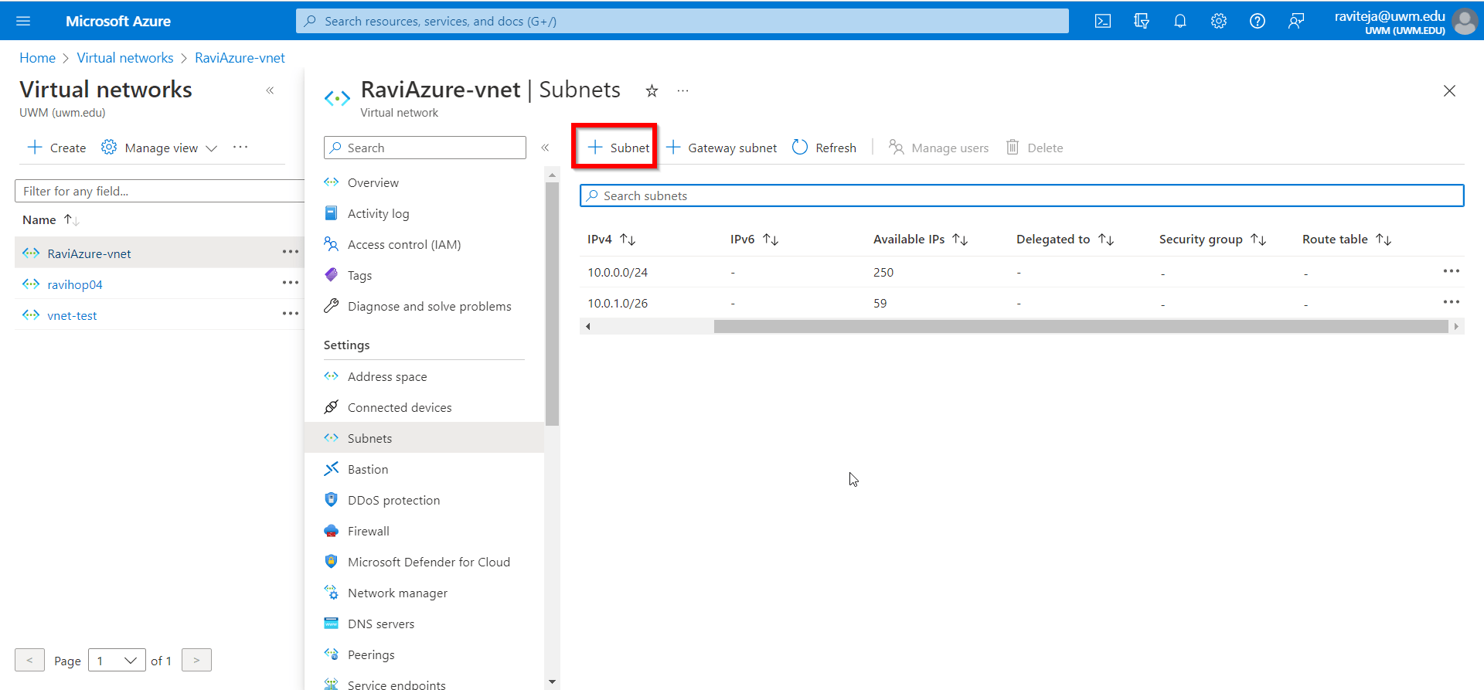Open the Help question mark icon
This screenshot has width=1484, height=690.
(x=1258, y=21)
